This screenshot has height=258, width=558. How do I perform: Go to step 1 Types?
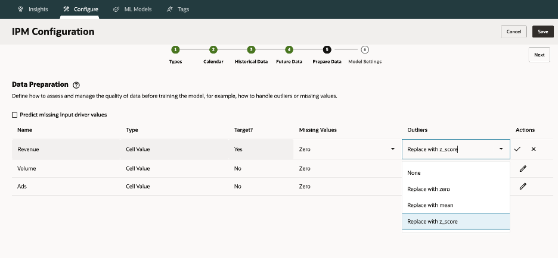[x=175, y=50]
